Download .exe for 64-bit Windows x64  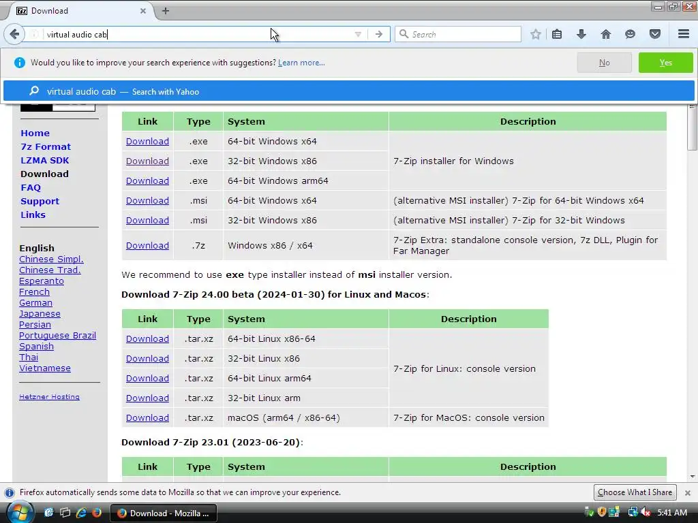tap(147, 142)
